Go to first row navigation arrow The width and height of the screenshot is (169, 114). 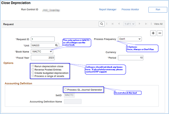pyautogui.click(x=112, y=24)
